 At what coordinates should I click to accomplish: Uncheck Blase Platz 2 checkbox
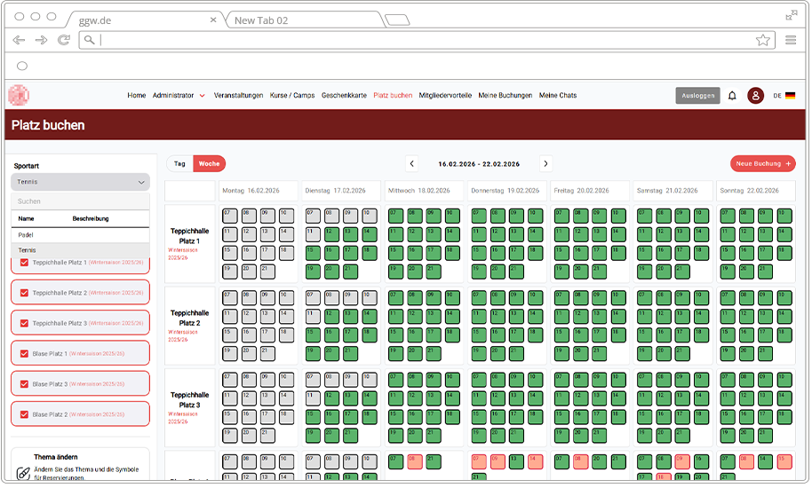(24, 414)
